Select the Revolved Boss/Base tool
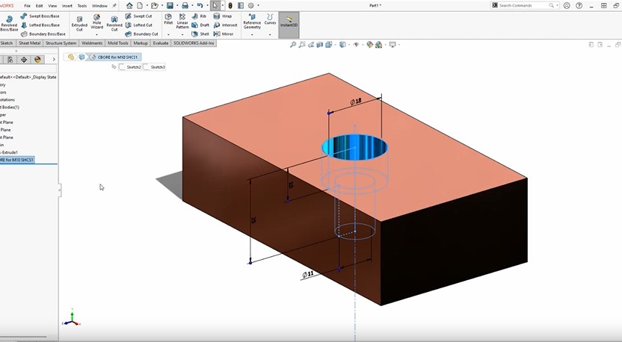622x342 pixels. pyautogui.click(x=9, y=24)
